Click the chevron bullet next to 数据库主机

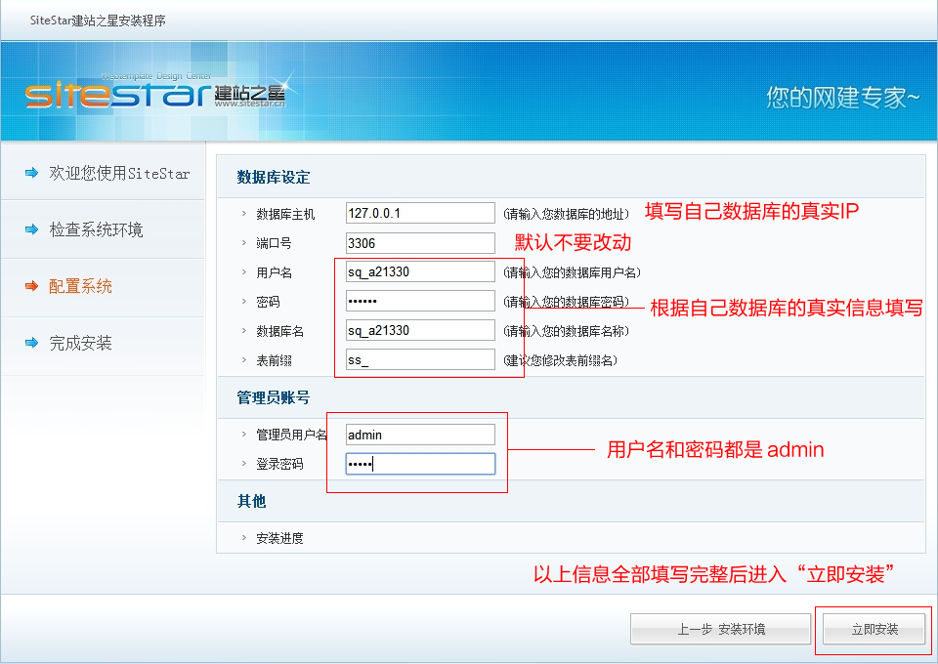coord(244,213)
